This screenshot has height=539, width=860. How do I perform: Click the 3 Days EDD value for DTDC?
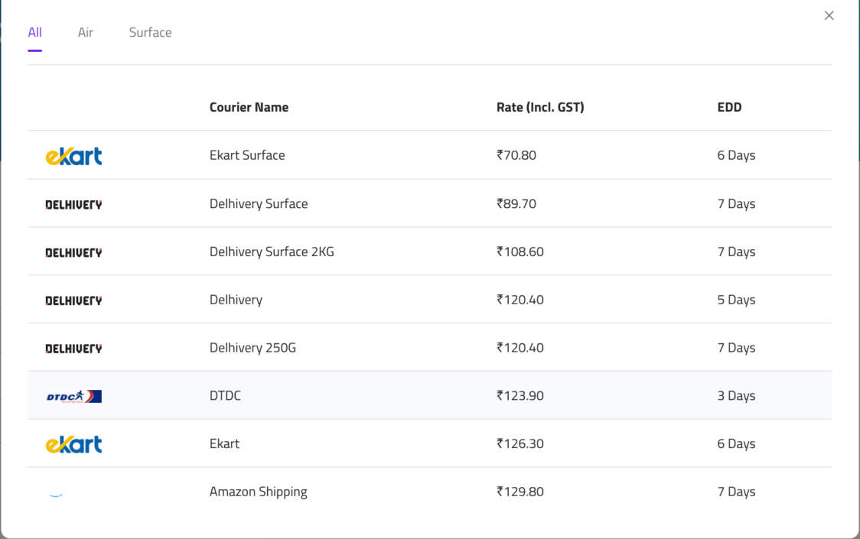(x=736, y=395)
